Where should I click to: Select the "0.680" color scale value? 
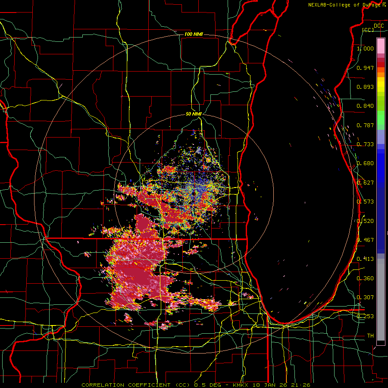pyautogui.click(x=365, y=163)
